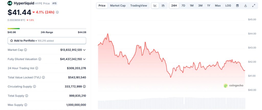
Task: Switch to the Market Cap tab
Action: (118, 6)
